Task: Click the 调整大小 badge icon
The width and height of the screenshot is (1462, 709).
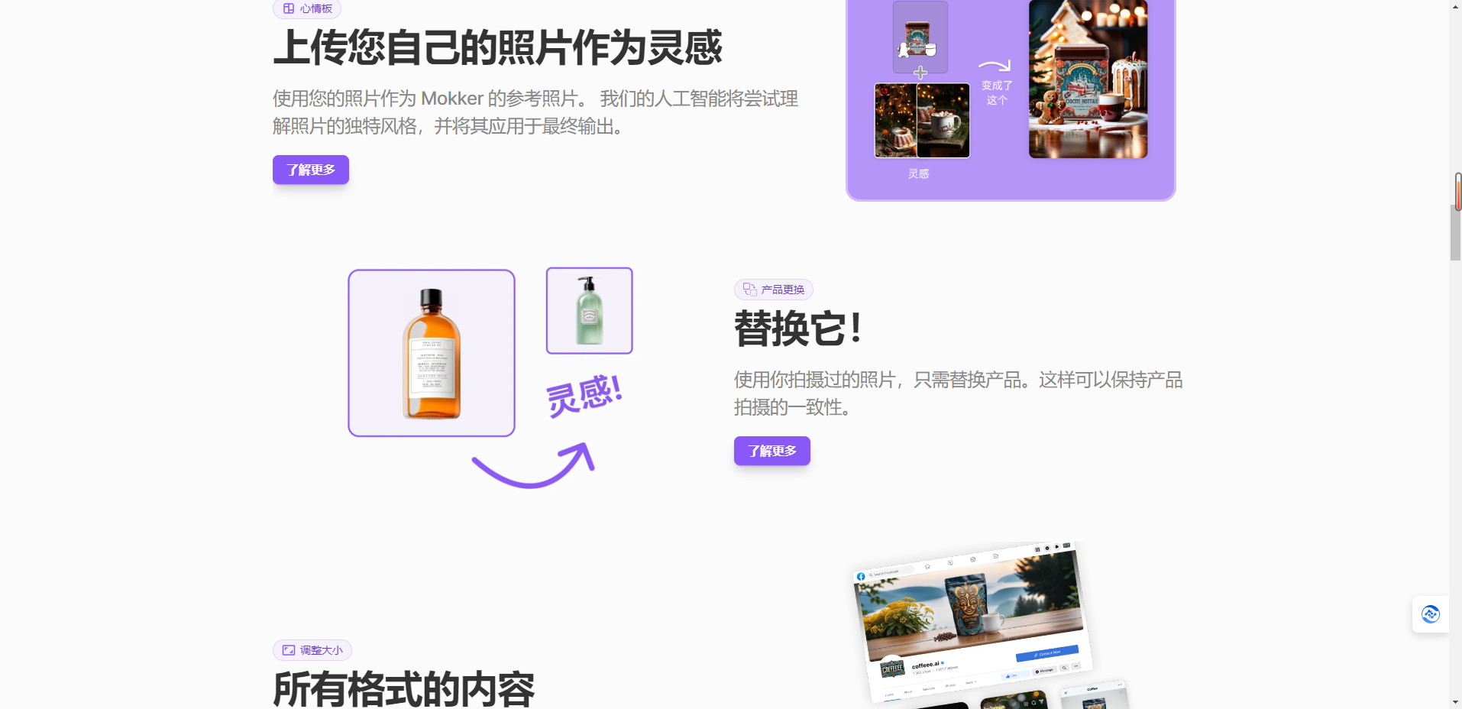Action: pos(289,650)
